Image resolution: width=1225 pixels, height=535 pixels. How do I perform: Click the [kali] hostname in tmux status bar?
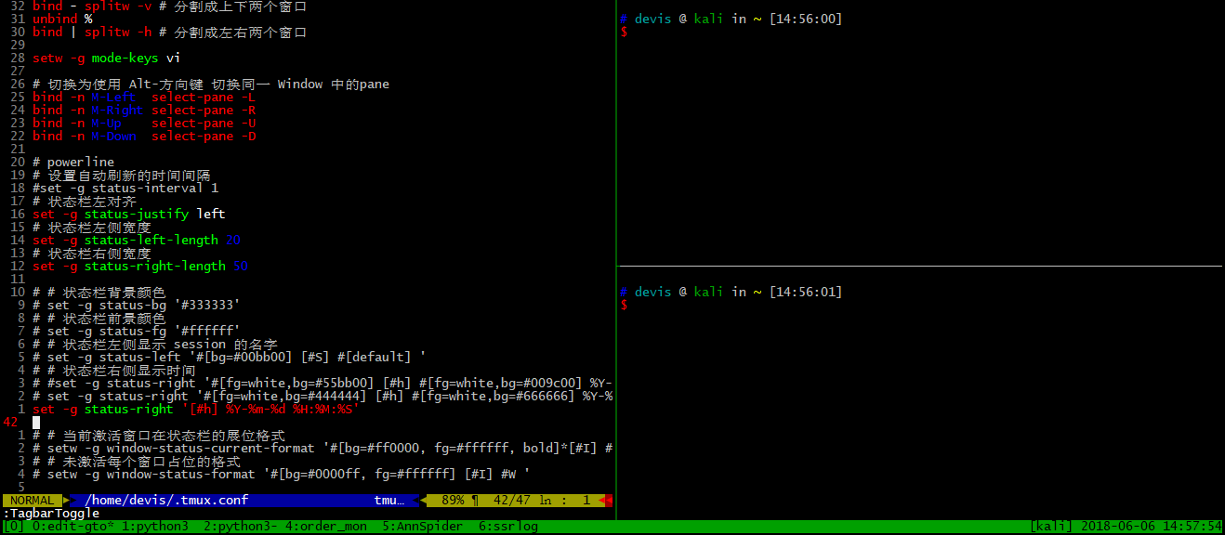pos(1049,525)
